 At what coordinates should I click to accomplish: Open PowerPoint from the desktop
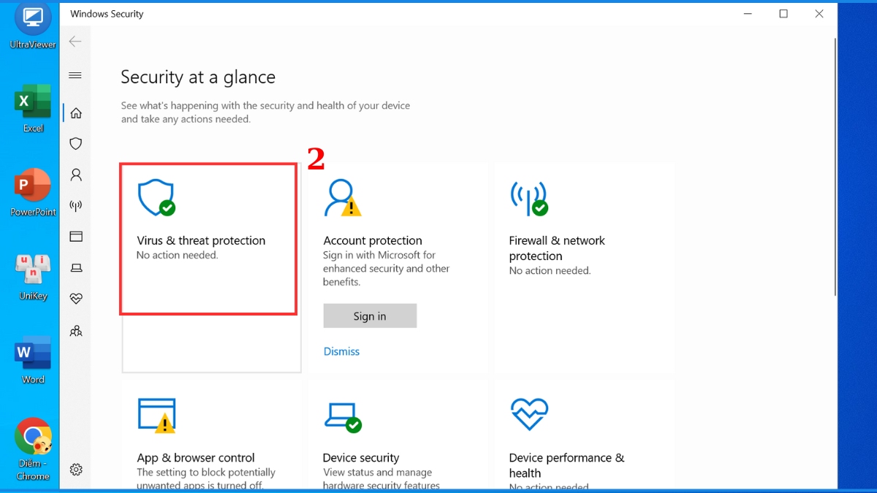pos(31,186)
